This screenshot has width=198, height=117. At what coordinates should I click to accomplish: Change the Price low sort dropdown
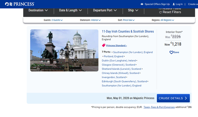click(x=129, y=20)
